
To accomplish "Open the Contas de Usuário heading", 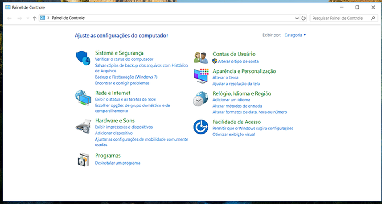I will tap(234, 54).
